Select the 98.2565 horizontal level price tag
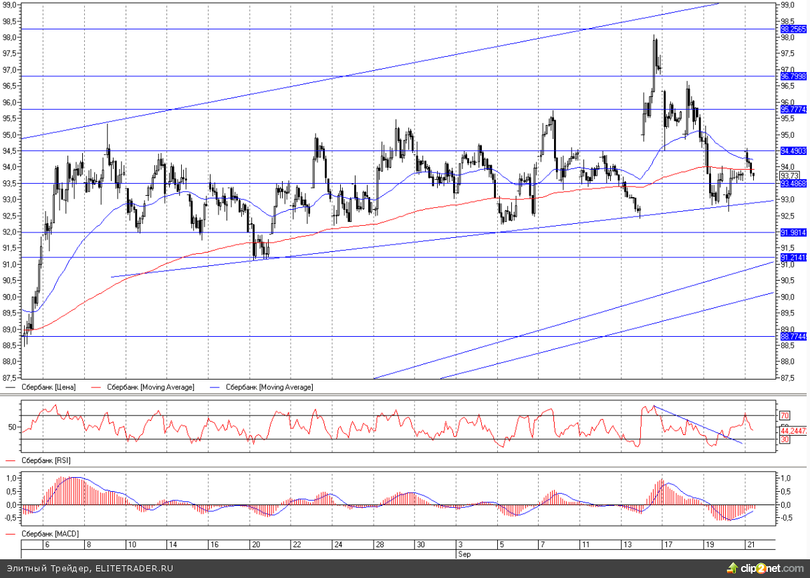Viewport: 810px width, 578px height. click(x=793, y=29)
